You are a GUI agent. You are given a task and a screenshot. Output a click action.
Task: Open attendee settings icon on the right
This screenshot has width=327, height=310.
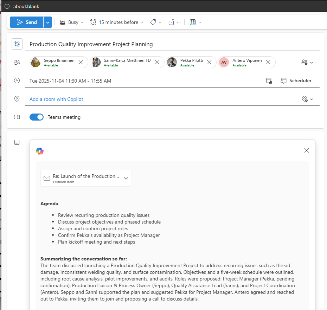click(307, 62)
